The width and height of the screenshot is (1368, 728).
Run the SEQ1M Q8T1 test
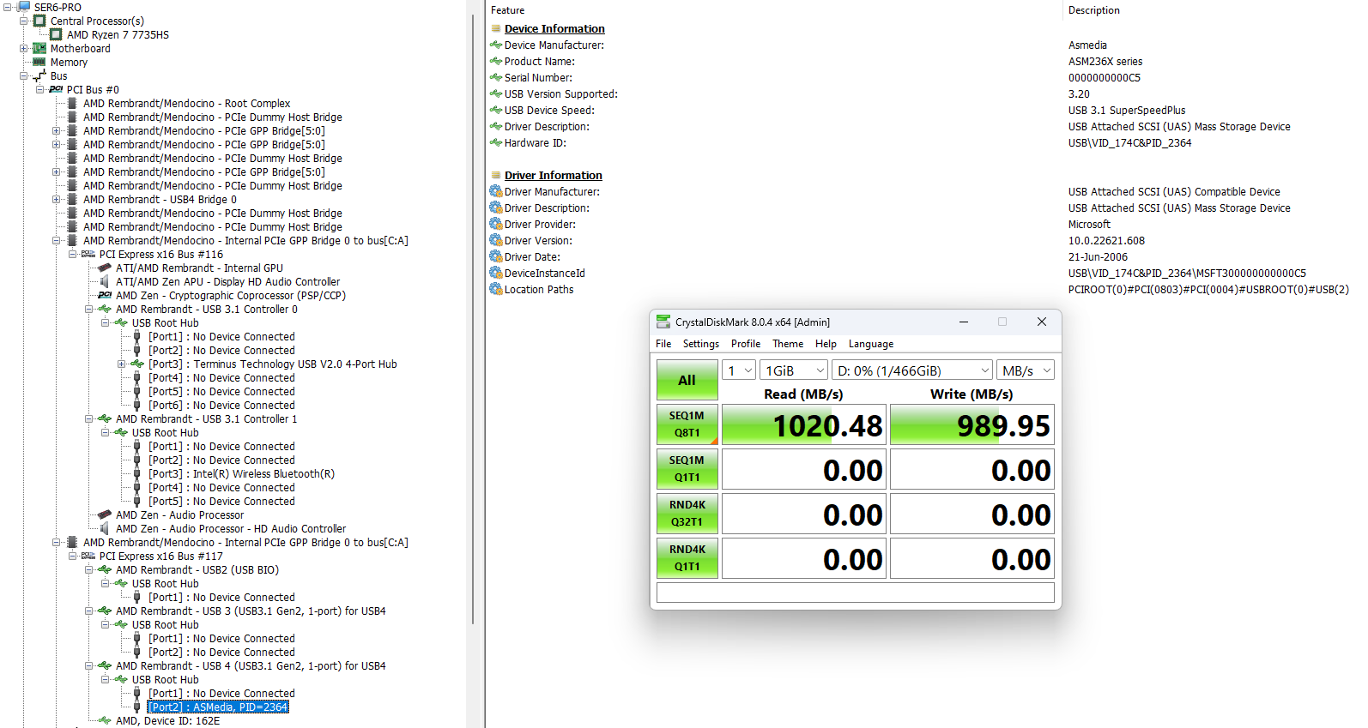(x=687, y=424)
